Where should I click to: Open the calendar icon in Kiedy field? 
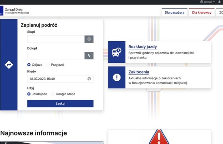89,79
